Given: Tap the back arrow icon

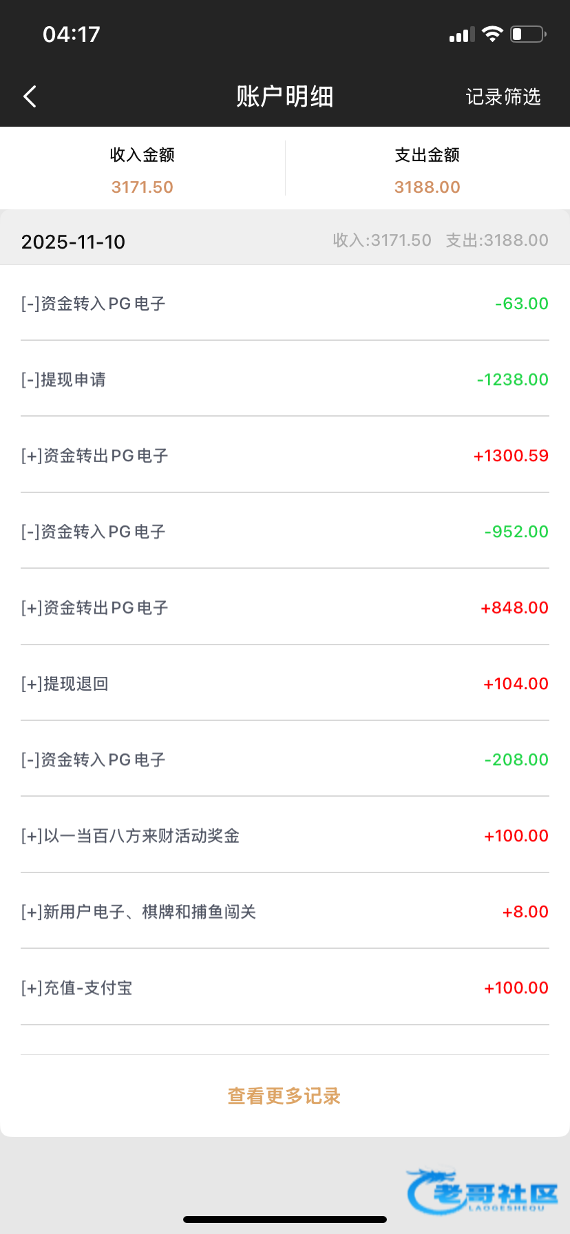Looking at the screenshot, I should coord(30,96).
